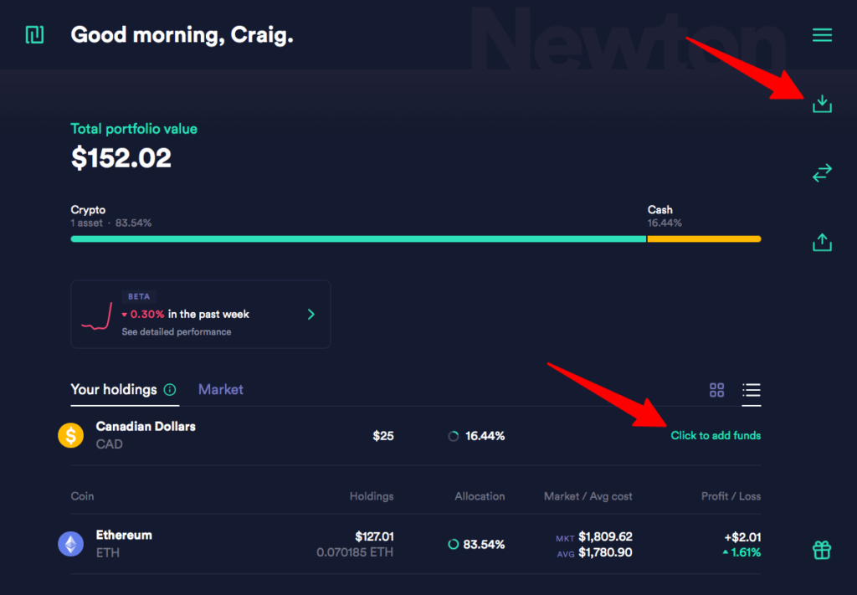This screenshot has width=857, height=595.
Task: Click the Market / Avg cost header
Action: (588, 496)
